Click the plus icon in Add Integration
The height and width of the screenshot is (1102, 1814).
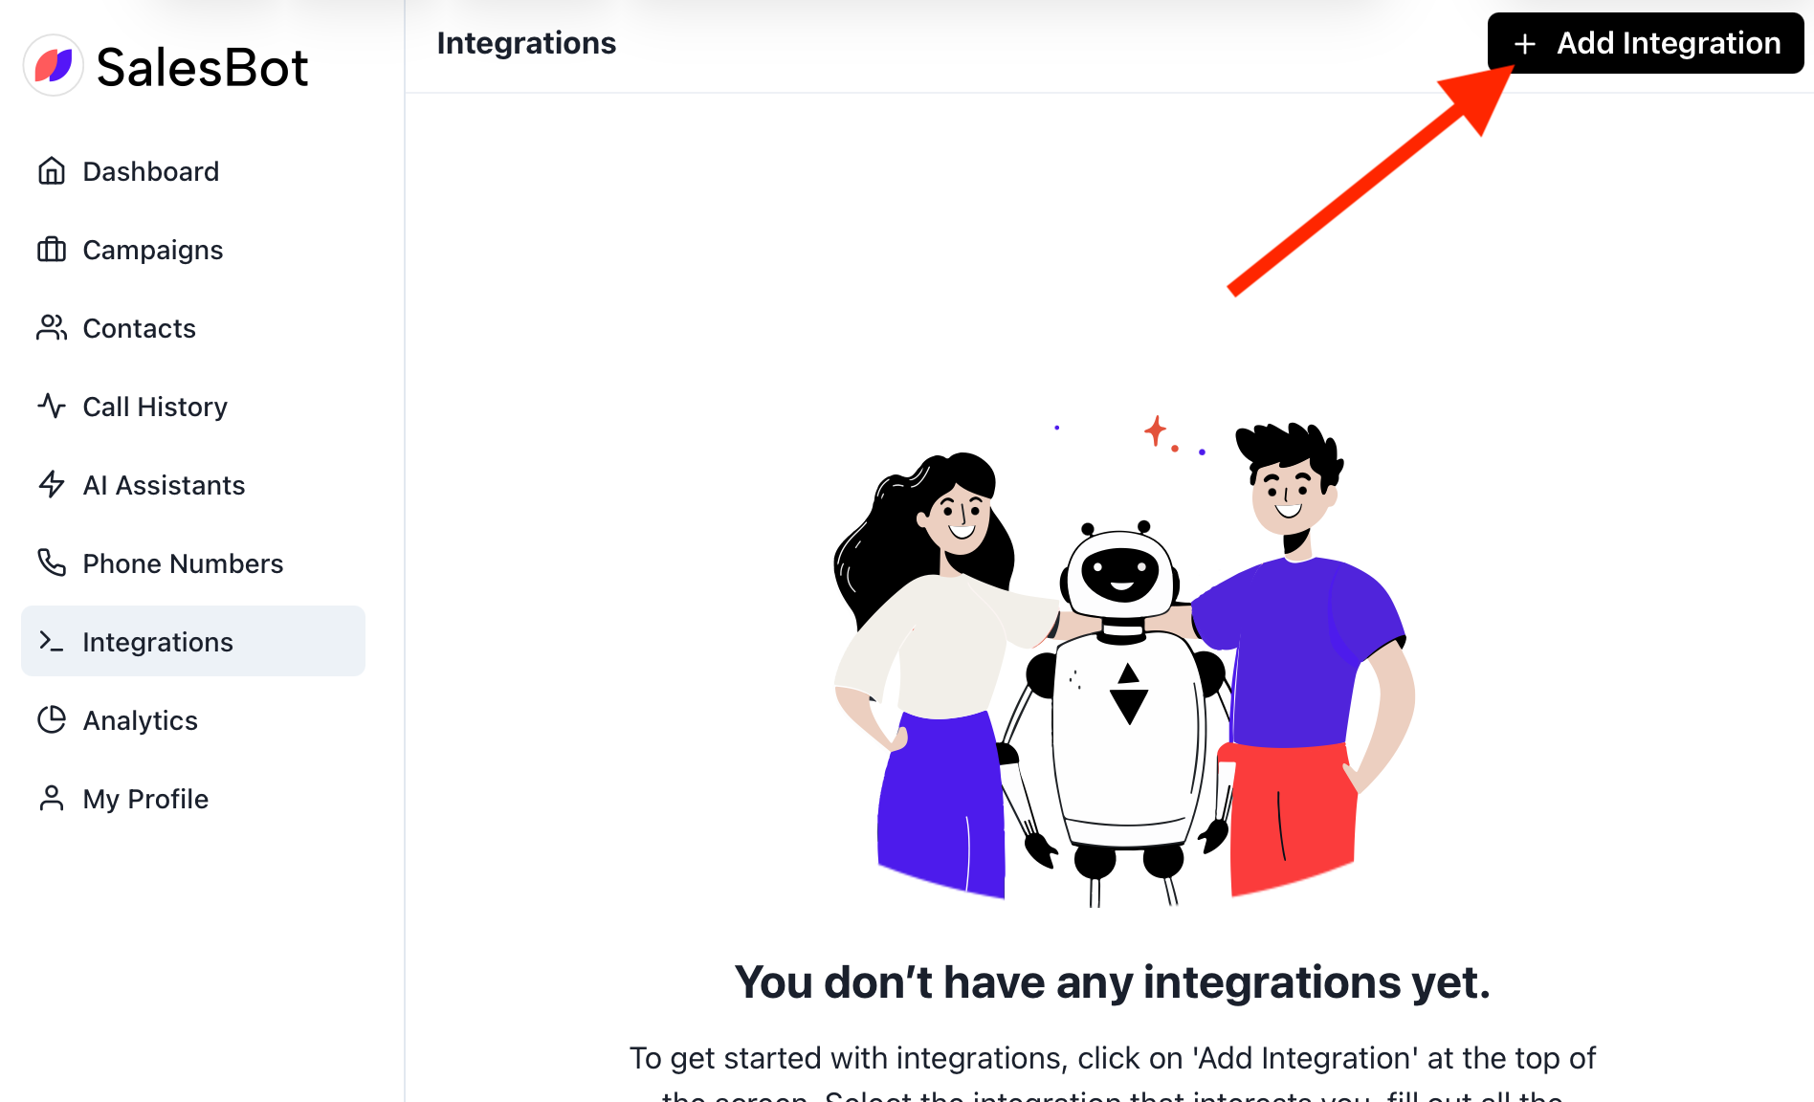click(x=1525, y=44)
